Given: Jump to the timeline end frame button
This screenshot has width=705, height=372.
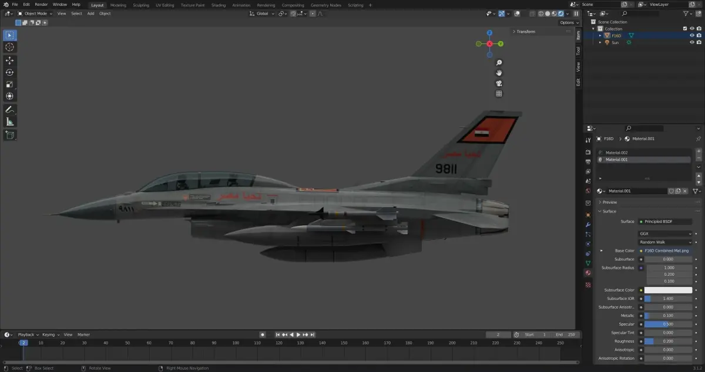Looking at the screenshot, I should [x=313, y=334].
